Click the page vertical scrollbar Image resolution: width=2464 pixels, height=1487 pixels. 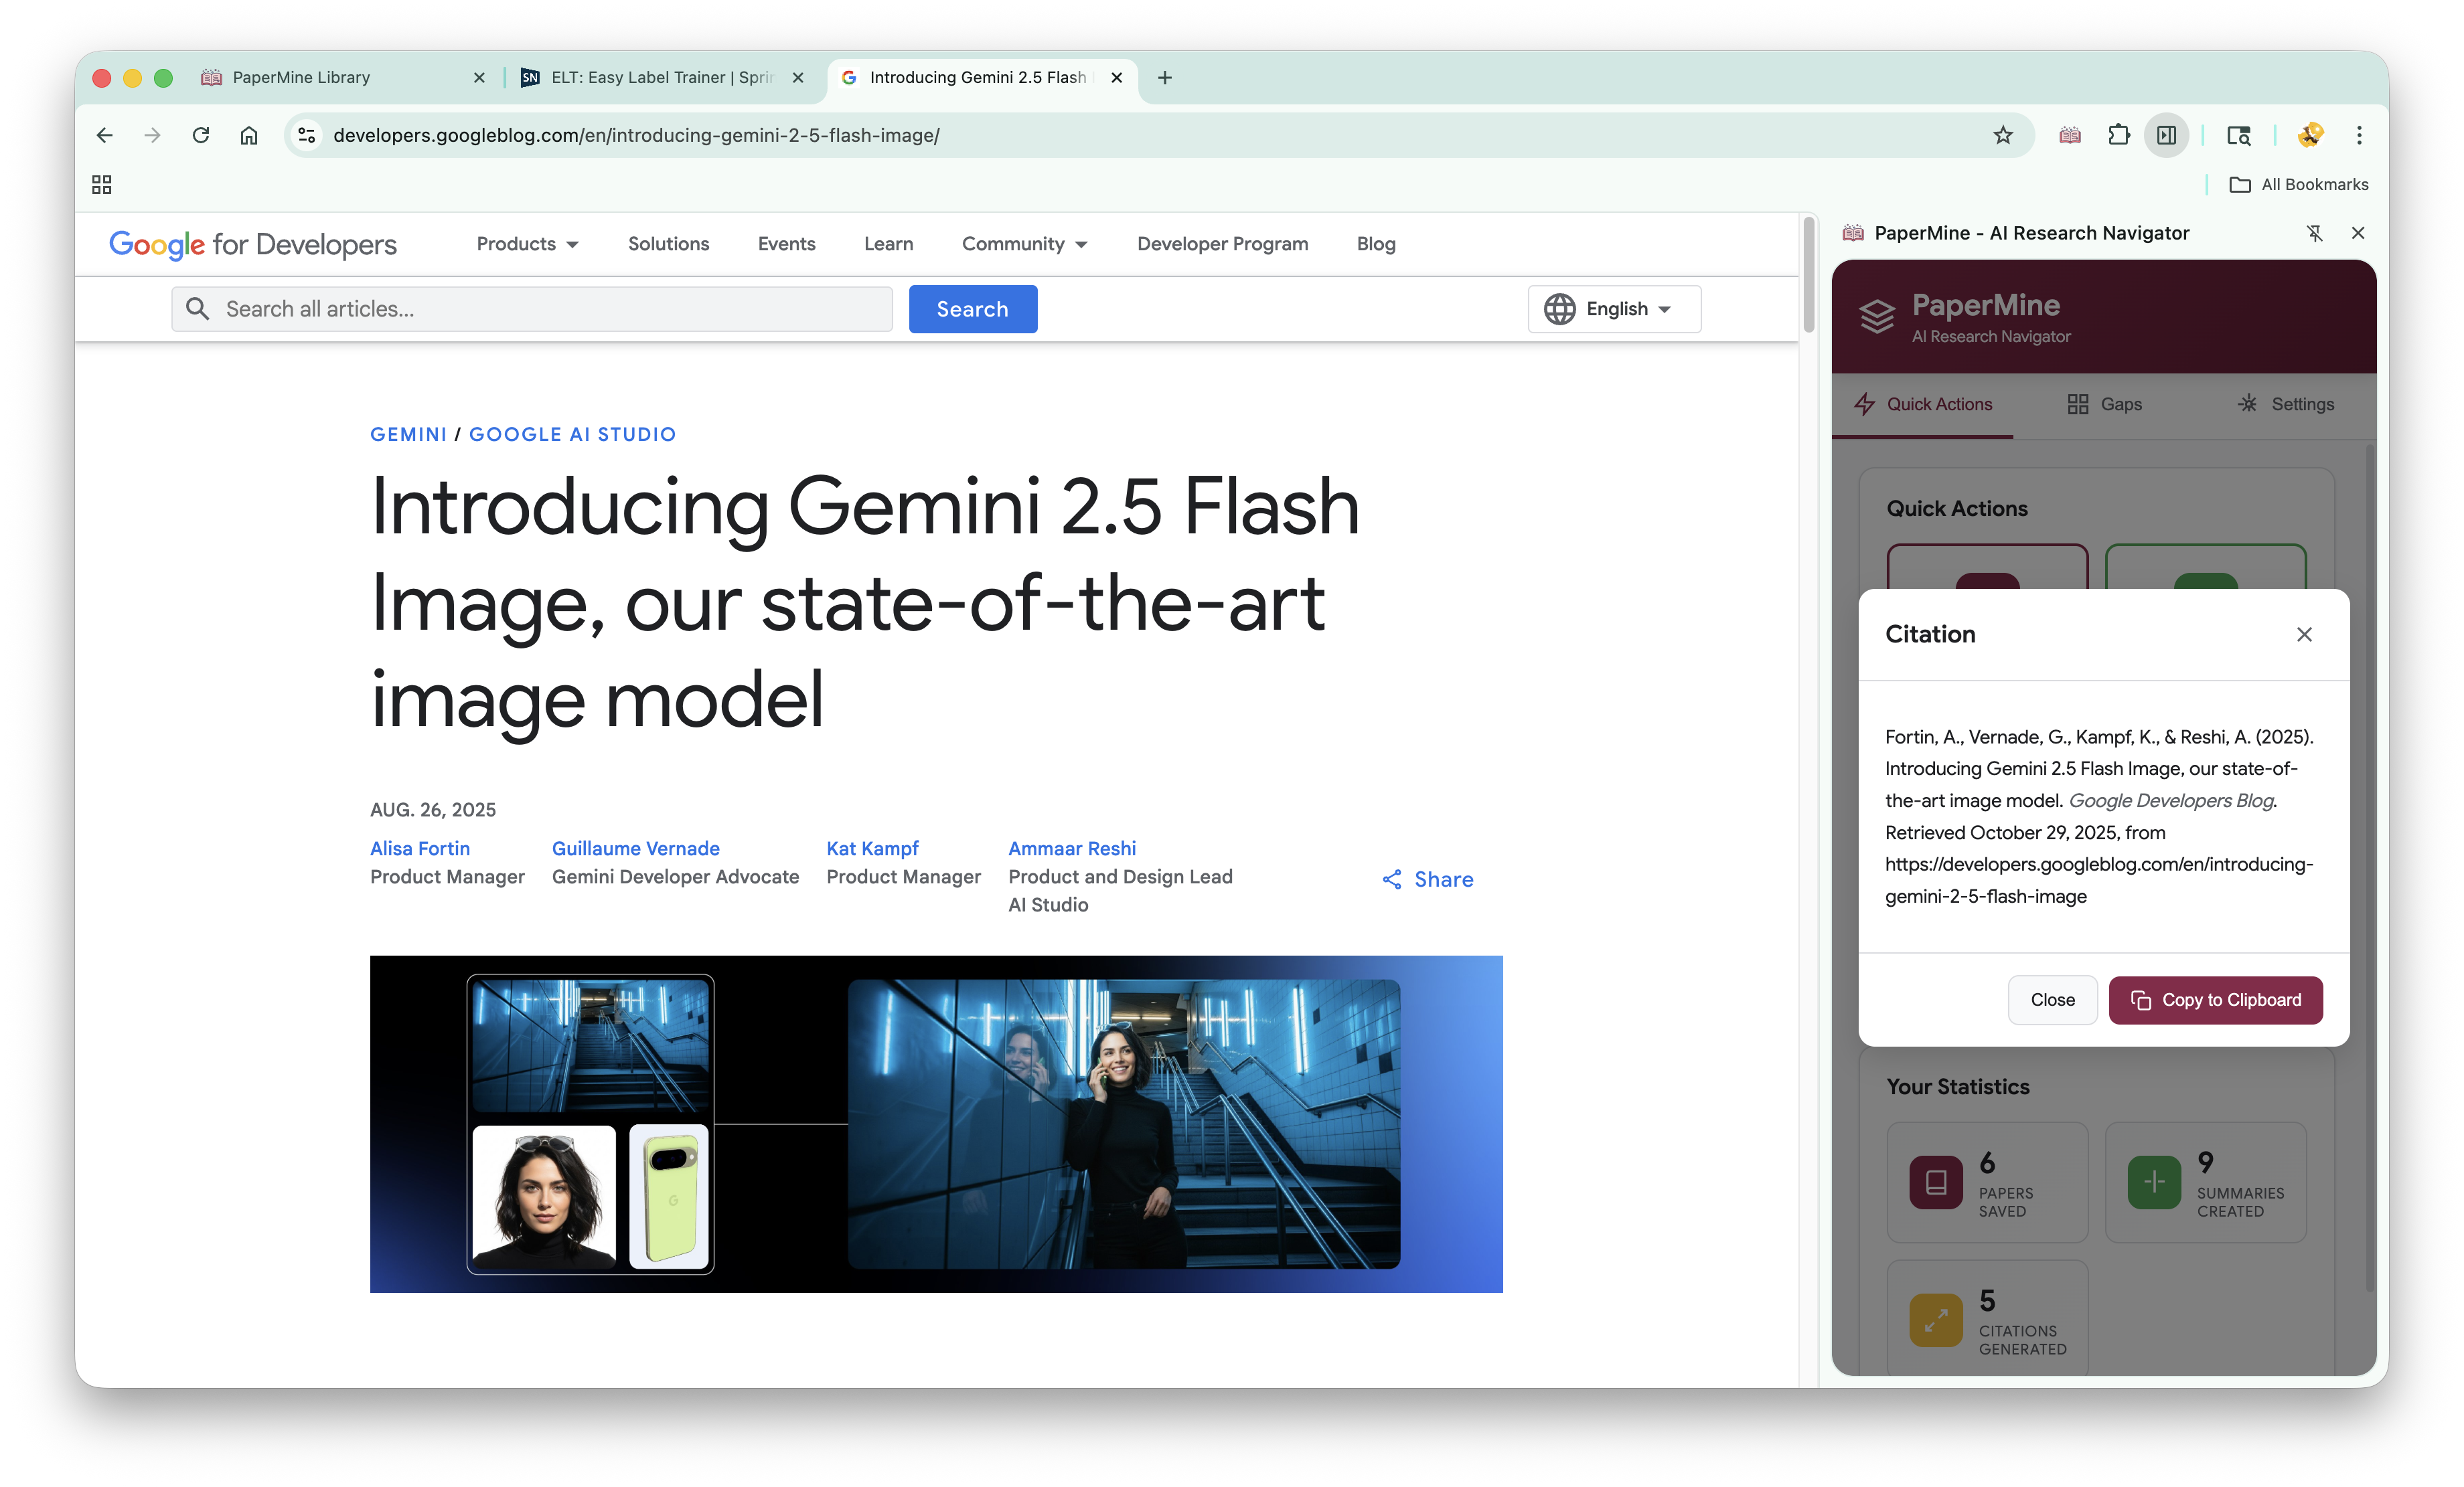[x=1808, y=275]
